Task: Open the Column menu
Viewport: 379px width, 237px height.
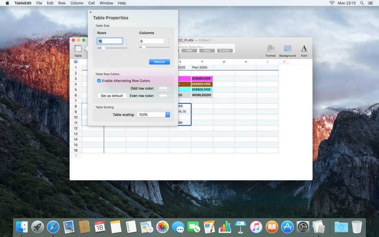Action: point(77,3)
